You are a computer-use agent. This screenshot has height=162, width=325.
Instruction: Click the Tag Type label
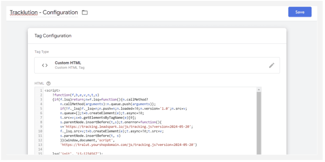[x=42, y=52]
